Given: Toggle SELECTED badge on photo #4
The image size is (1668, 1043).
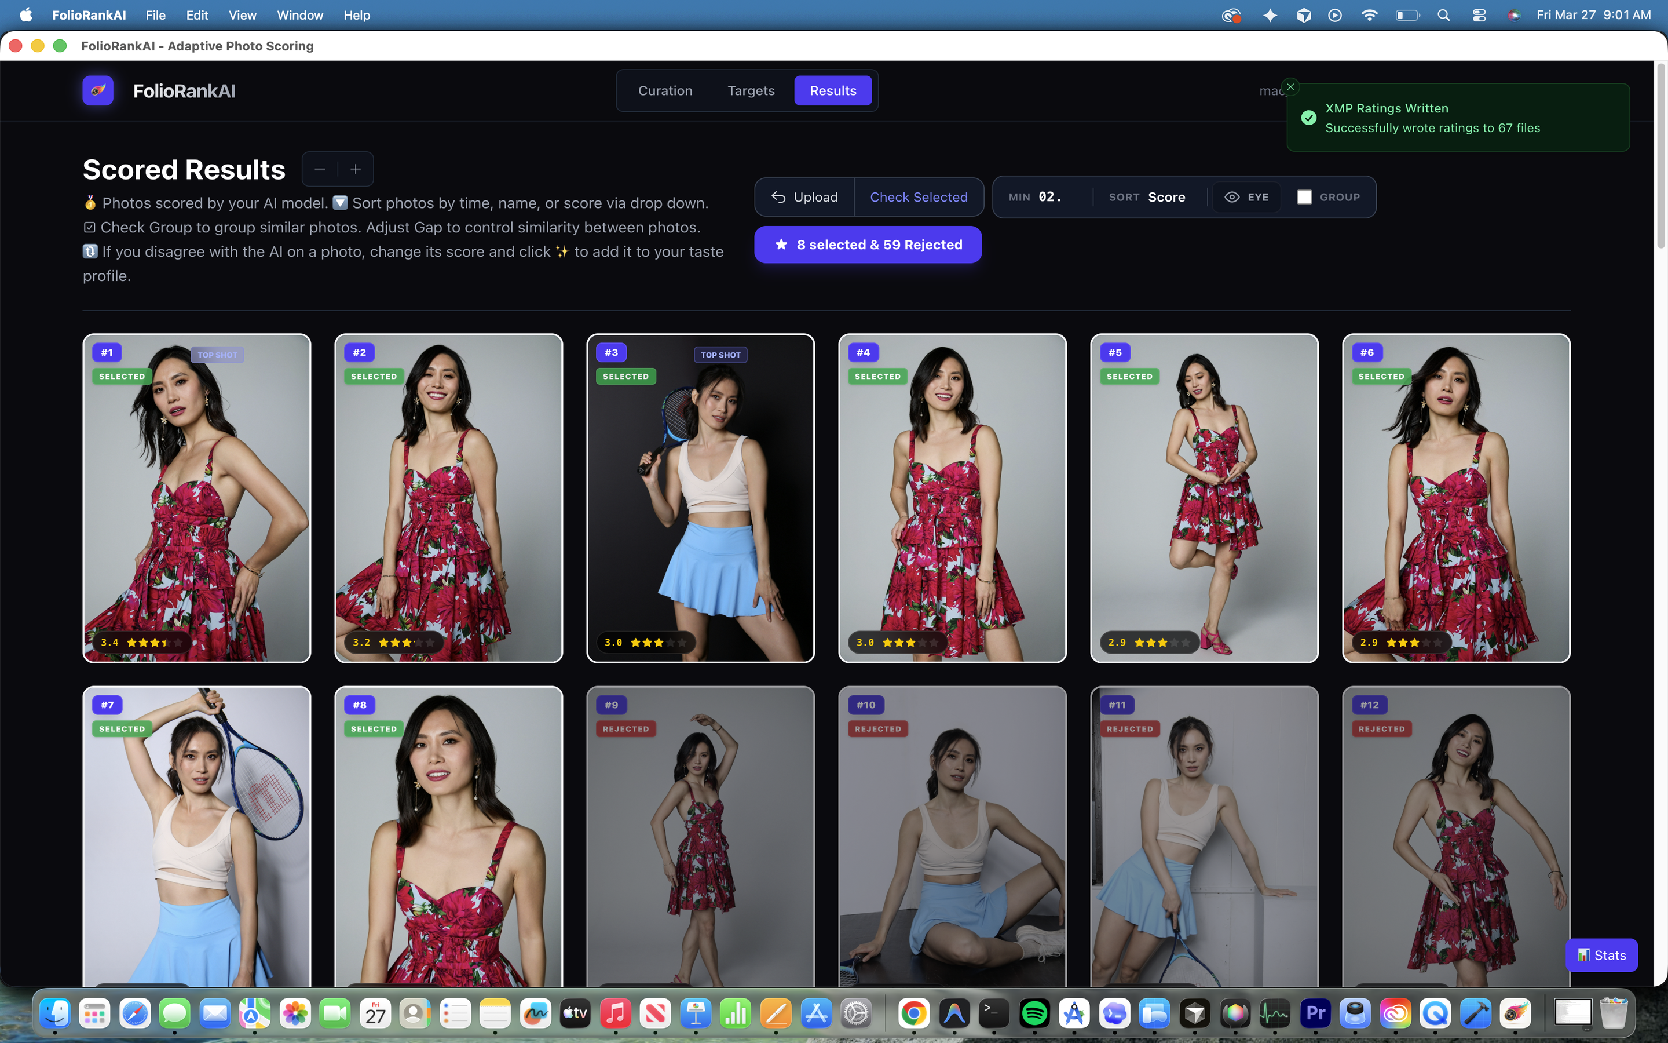Looking at the screenshot, I should point(877,377).
